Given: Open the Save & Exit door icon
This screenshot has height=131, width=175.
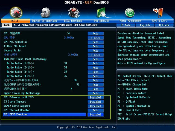Looking at the screenshot, I should (x=159, y=13).
